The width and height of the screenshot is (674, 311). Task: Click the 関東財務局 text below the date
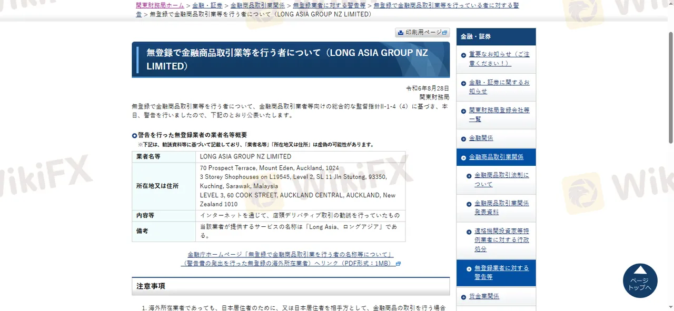(434, 97)
